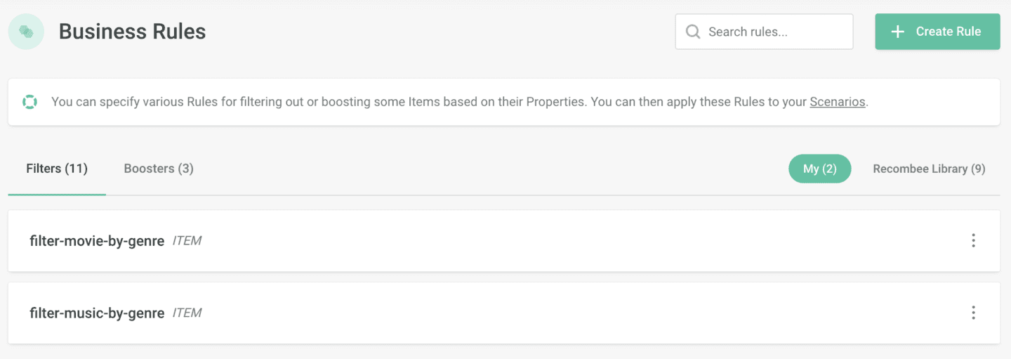Click the magnifier icon in search box
The image size is (1011, 359).
693,32
